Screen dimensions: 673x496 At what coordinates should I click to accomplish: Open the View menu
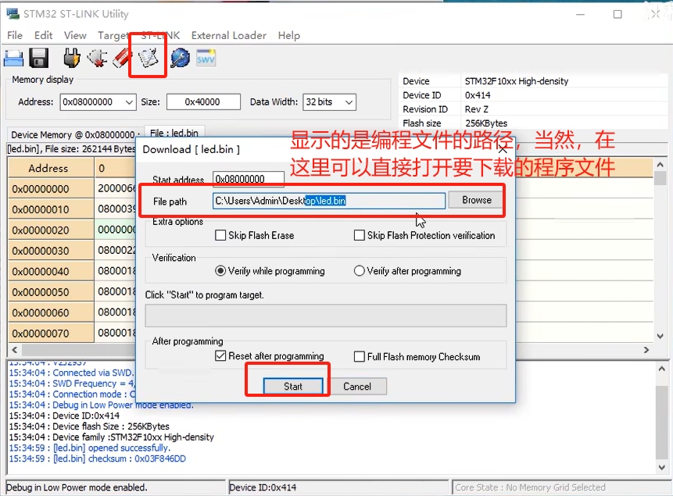[x=75, y=35]
